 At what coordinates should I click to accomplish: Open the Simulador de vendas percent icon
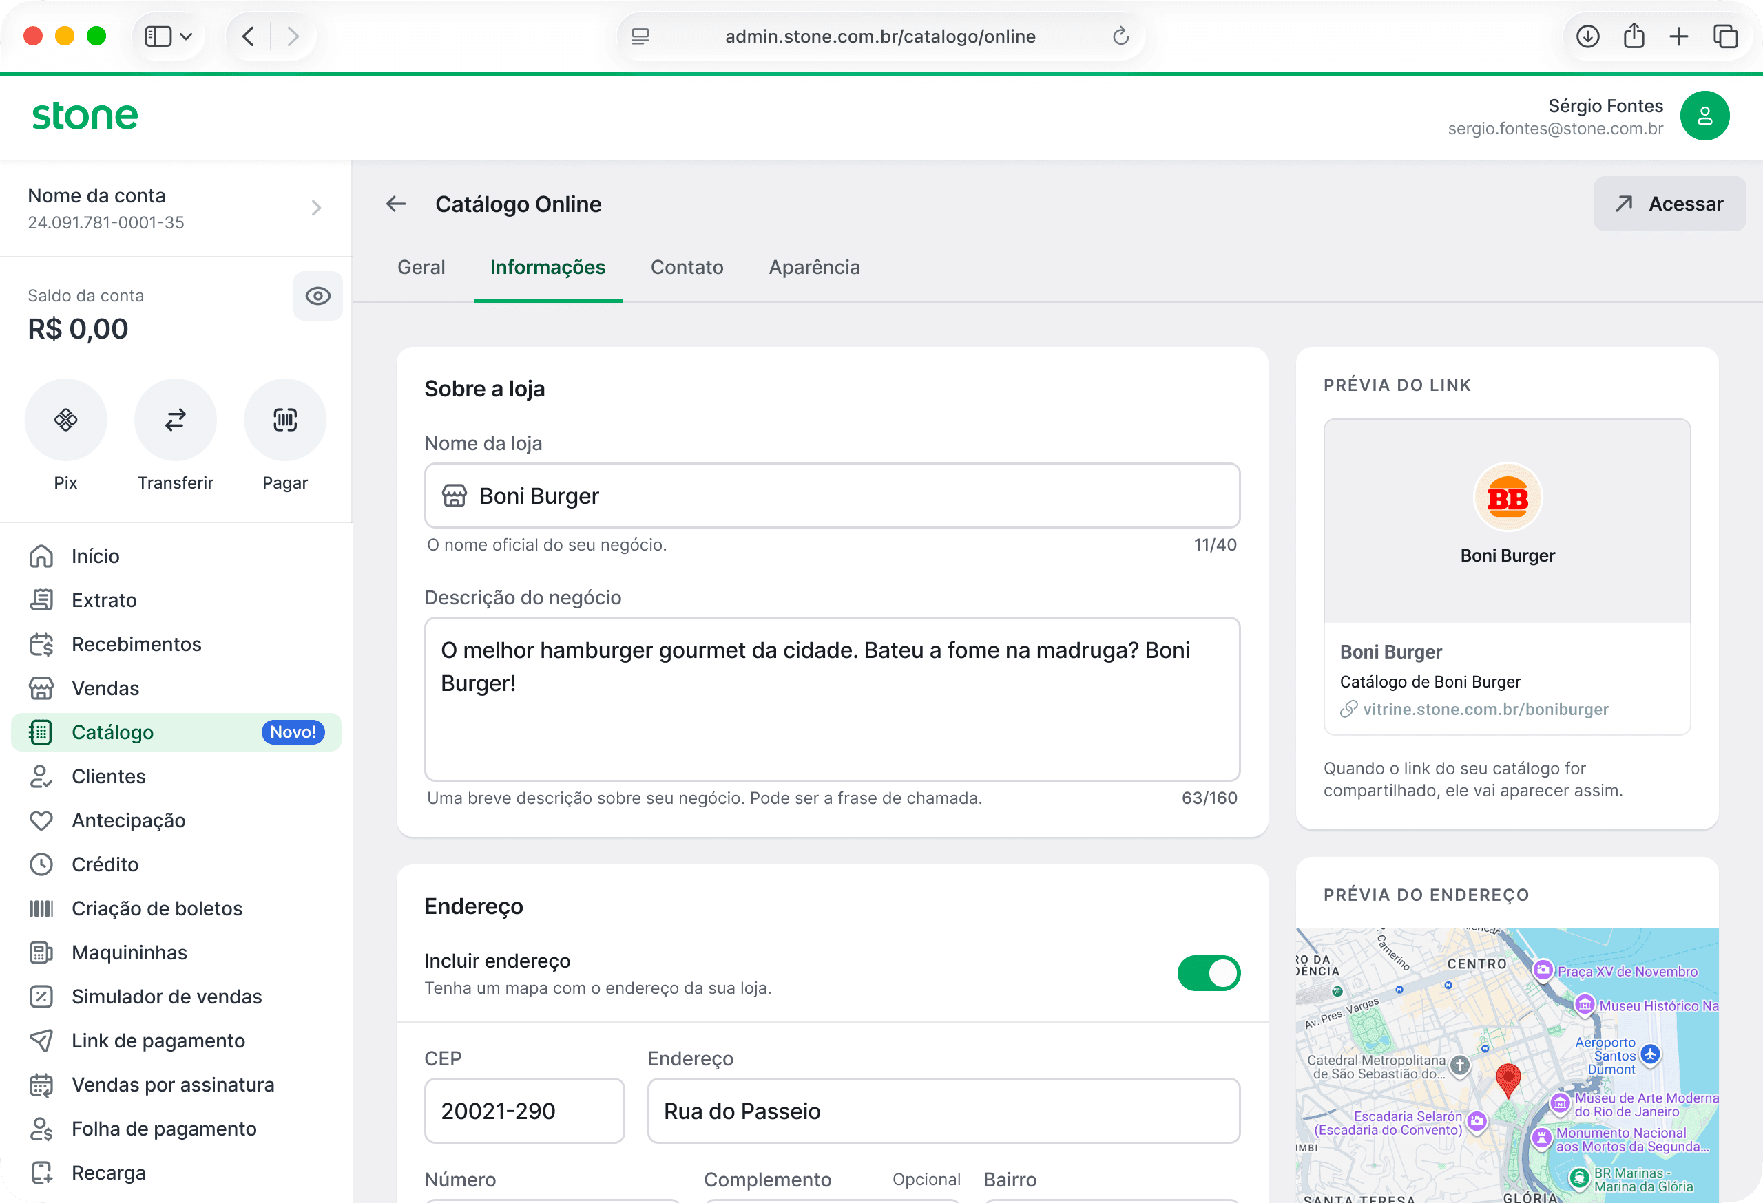(x=41, y=996)
